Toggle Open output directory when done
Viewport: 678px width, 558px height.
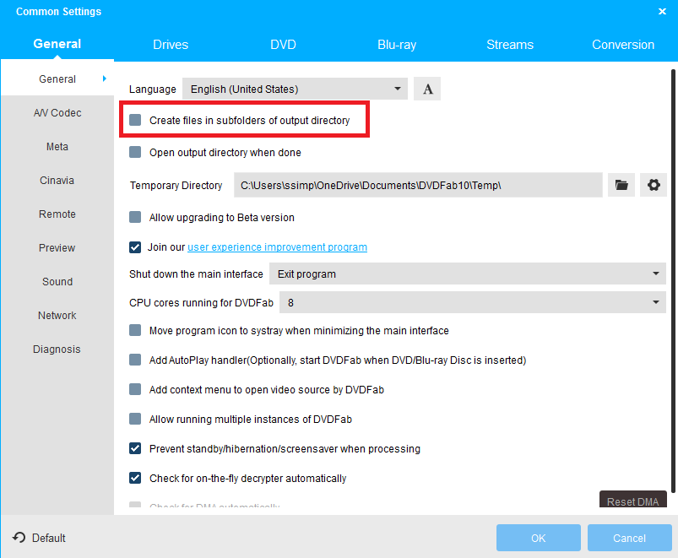coord(135,153)
